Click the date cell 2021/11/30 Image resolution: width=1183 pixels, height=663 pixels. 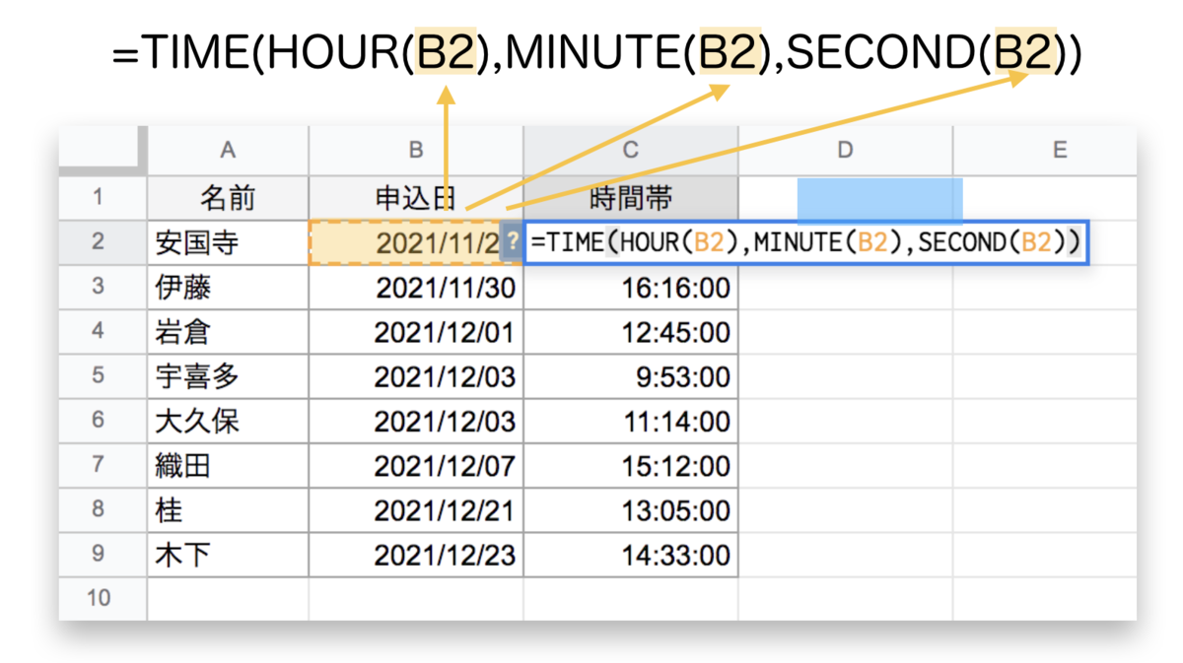pyautogui.click(x=416, y=288)
